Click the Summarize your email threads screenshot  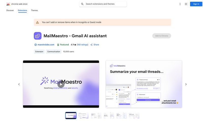(x=144, y=84)
